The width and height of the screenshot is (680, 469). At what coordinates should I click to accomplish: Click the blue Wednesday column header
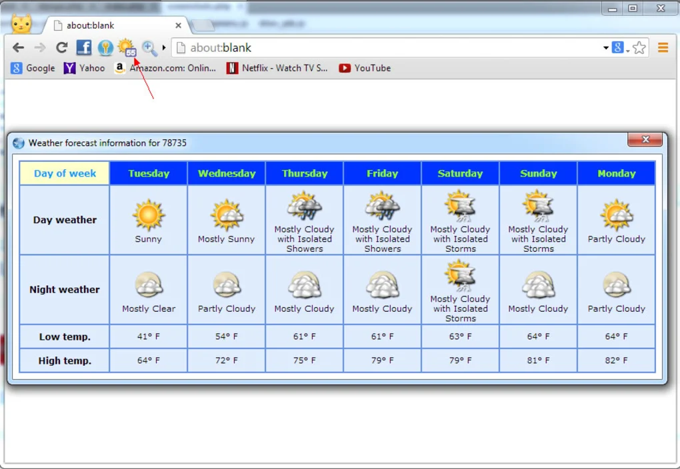click(x=226, y=173)
